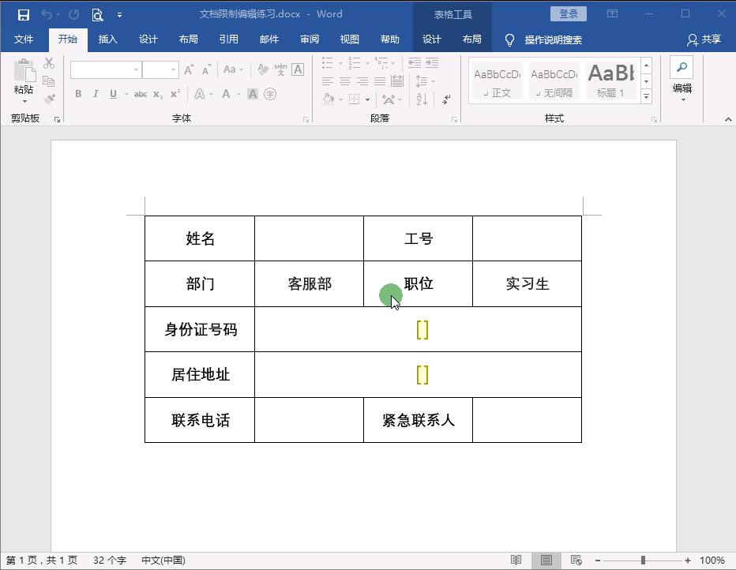Switch to the 插入 ribbon tab

(107, 38)
